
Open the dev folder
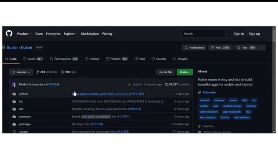click(21, 109)
